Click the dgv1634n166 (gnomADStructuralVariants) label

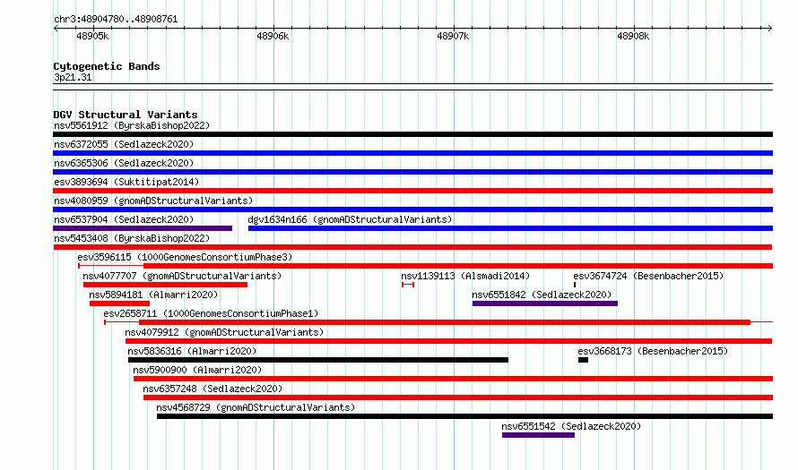click(350, 219)
